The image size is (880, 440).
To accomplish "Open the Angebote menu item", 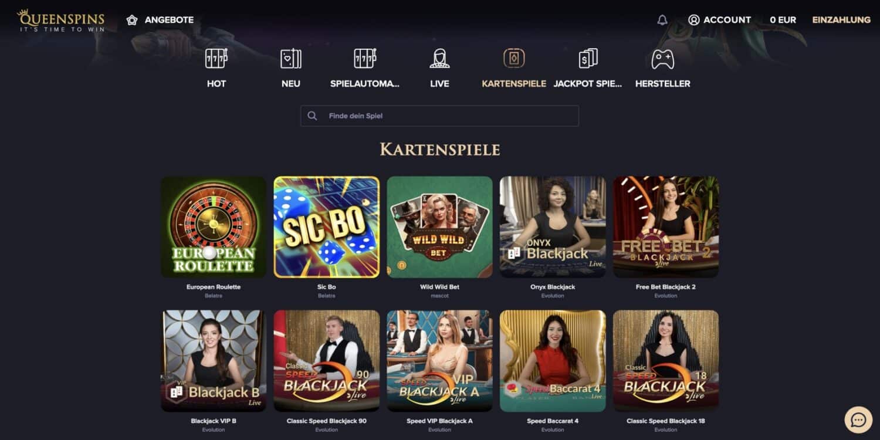I will 160,20.
